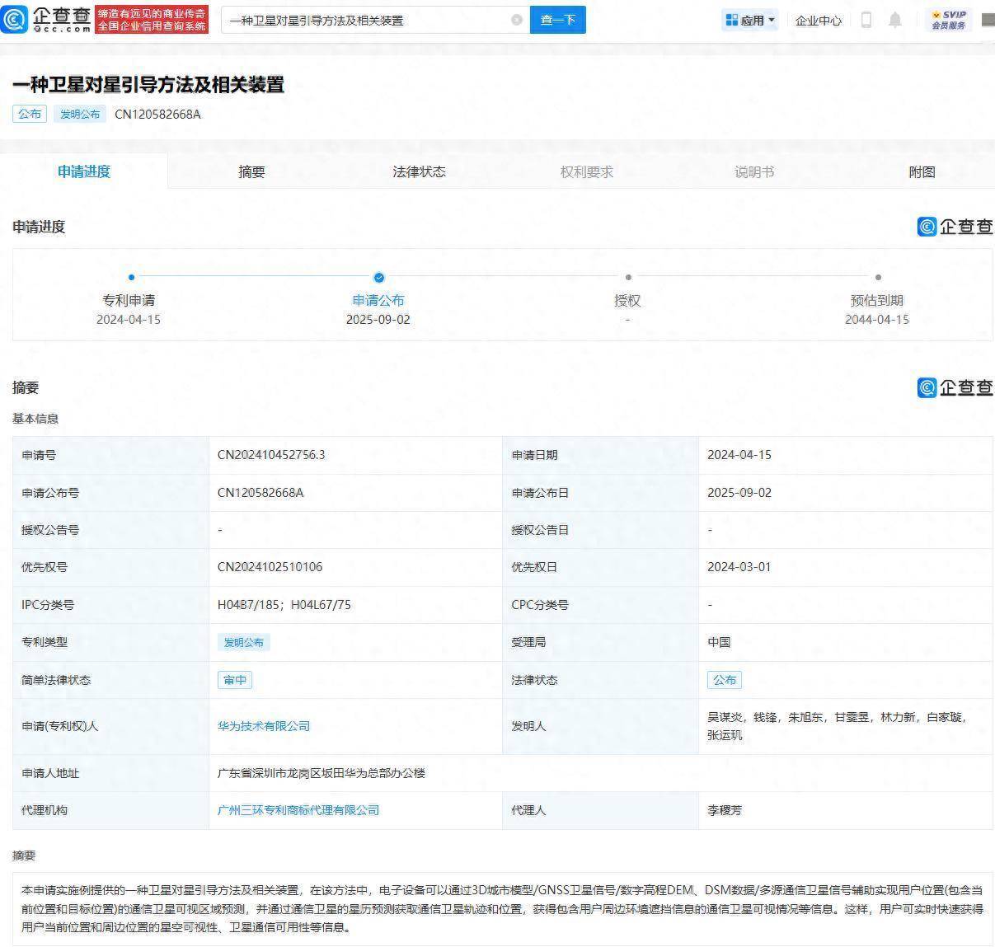This screenshot has width=995, height=947.
Task: Clear the search box with the x icon
Action: 518,19
